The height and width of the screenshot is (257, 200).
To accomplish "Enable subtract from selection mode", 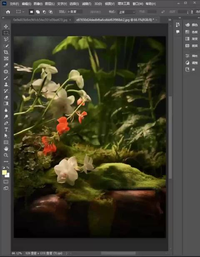I will [x=44, y=12].
